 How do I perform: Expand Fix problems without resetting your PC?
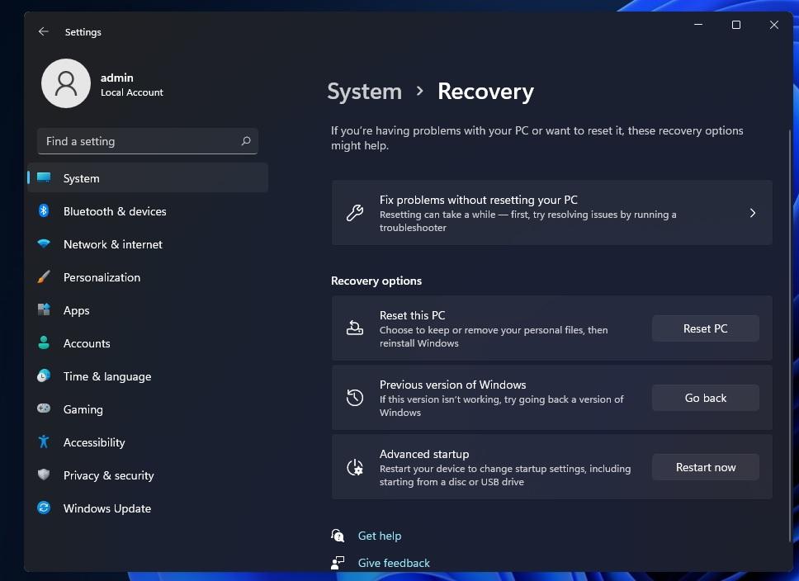752,213
